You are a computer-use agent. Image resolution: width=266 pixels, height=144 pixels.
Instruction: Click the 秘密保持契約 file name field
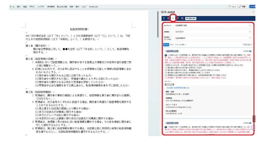tap(213, 38)
